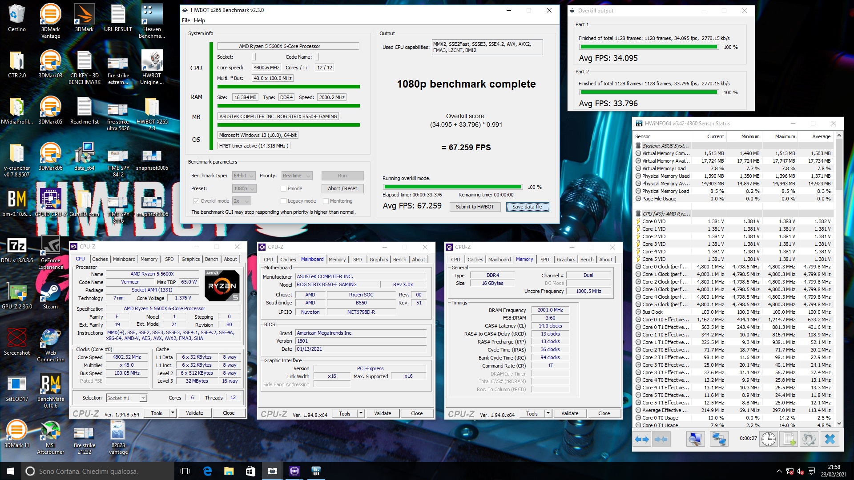
Task: Click the Abort / Reset button
Action: (342, 188)
